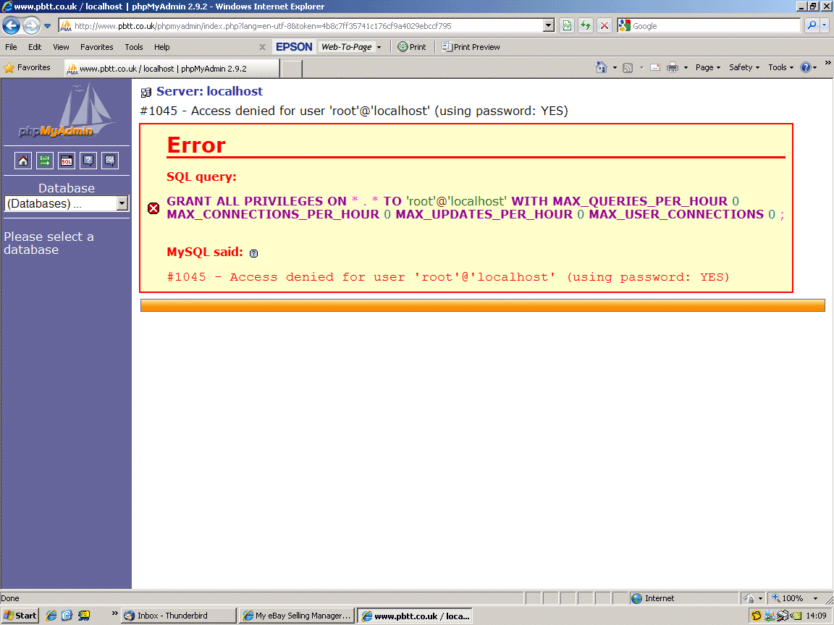
Task: Click the Compatibility View broken-page icon
Action: 567,25
